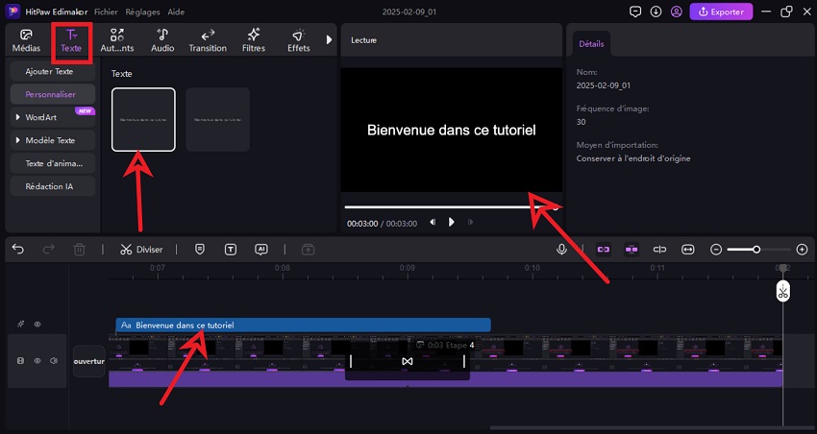Toggle visibility eye on the text track
The image size is (817, 434).
click(37, 325)
